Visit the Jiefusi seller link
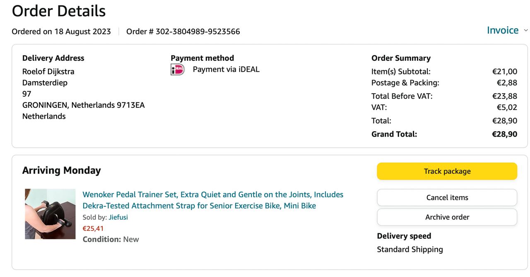The image size is (530, 277). pyautogui.click(x=118, y=217)
